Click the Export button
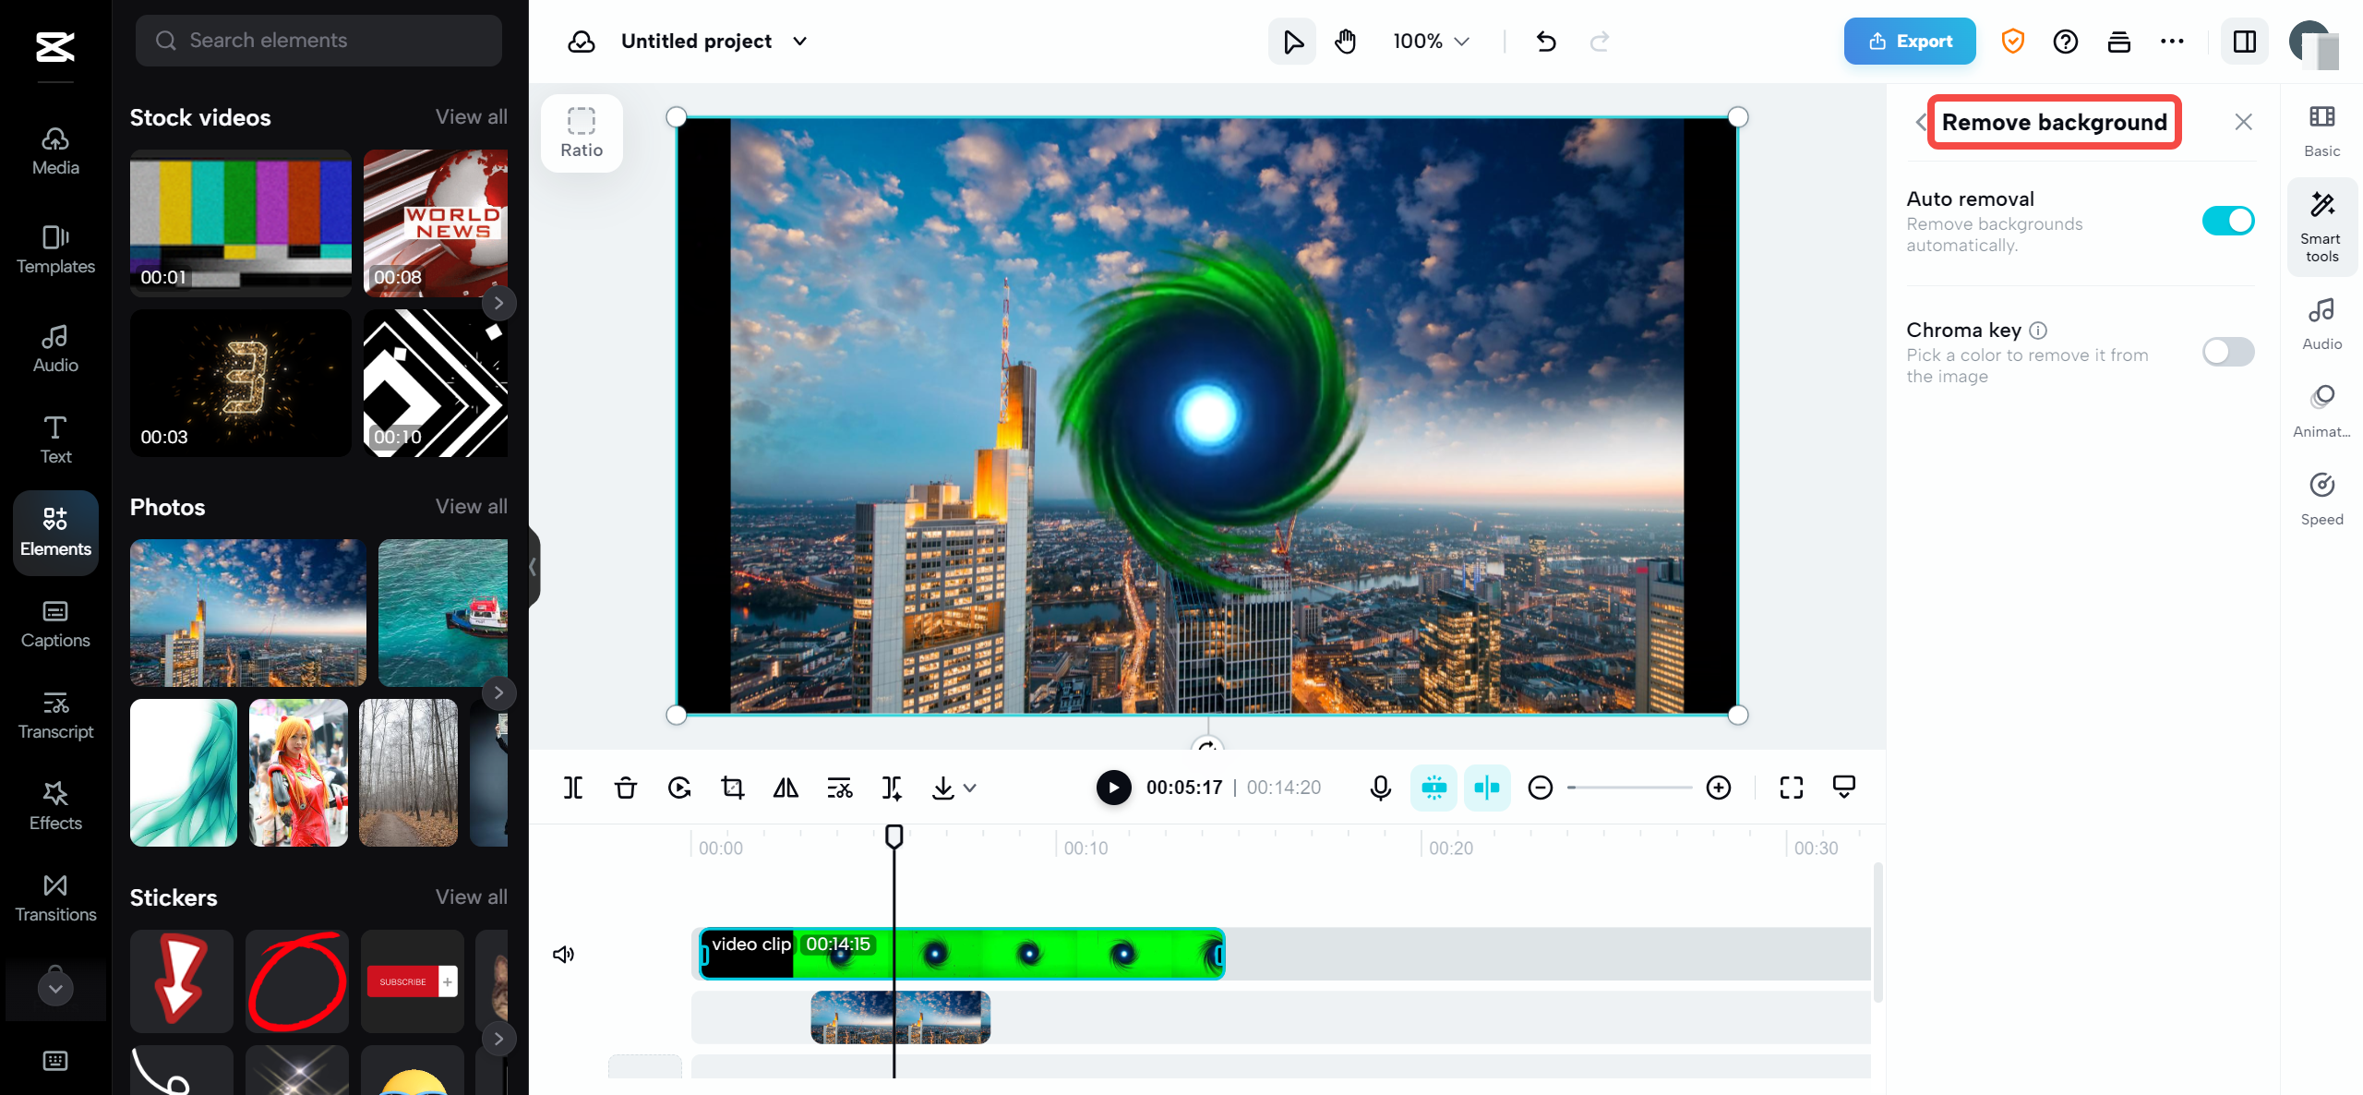Viewport: 2363px width, 1095px height. pyautogui.click(x=1909, y=42)
